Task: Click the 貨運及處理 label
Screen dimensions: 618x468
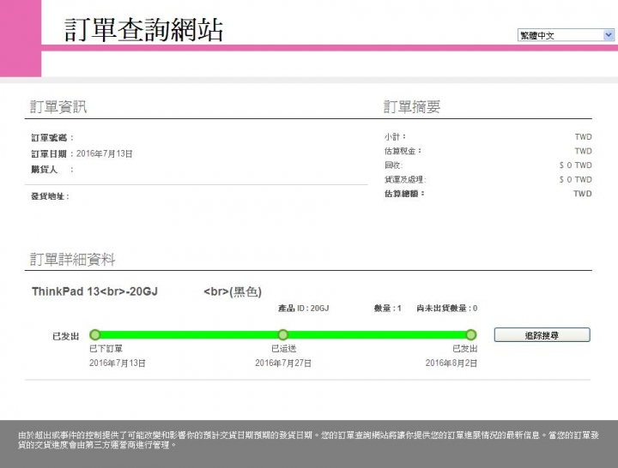Action: tap(405, 179)
